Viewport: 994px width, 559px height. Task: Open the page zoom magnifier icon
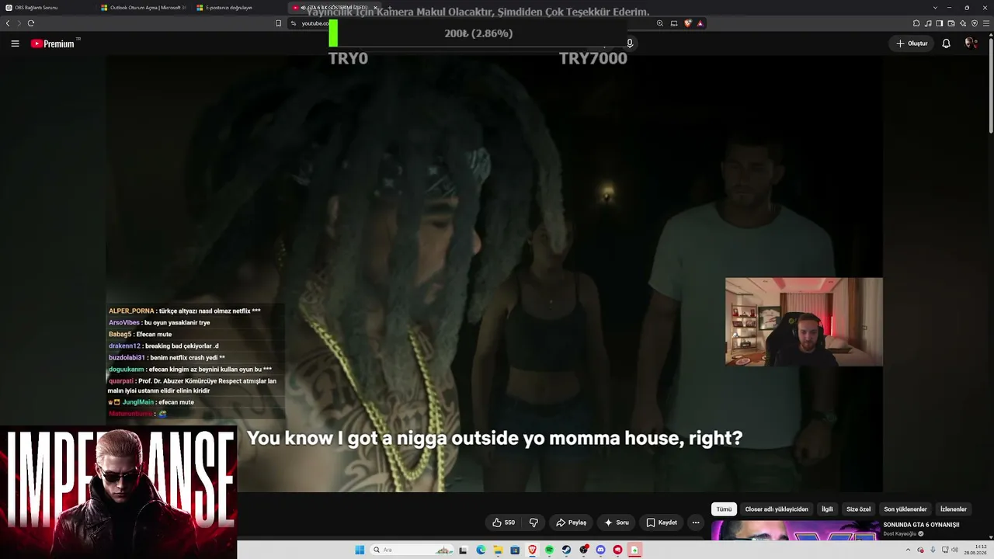coord(660,23)
